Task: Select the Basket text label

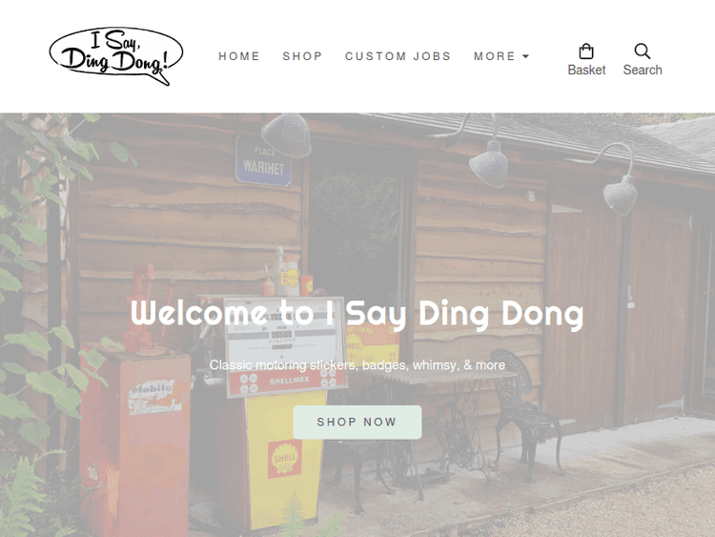Action: [586, 70]
